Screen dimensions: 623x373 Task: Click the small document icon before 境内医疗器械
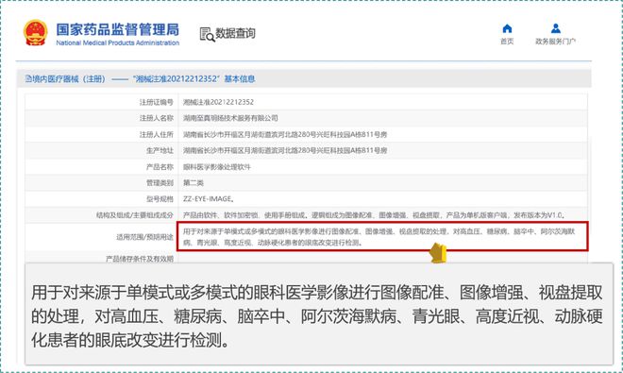[28, 78]
